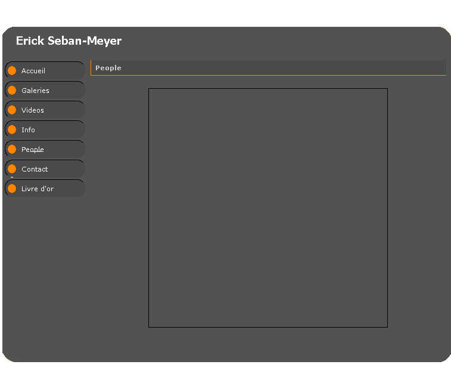Navigate to the Videos page
The image size is (451, 380).
point(33,110)
